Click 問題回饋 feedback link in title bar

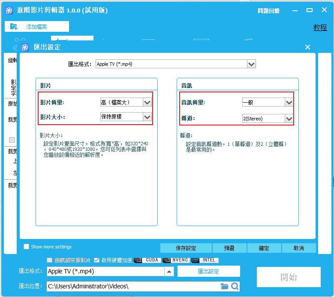268,10
